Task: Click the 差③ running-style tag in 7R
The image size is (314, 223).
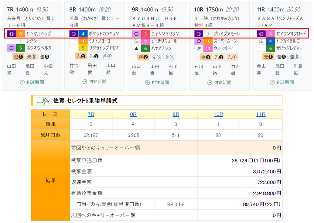Action: pyautogui.click(x=44, y=56)
